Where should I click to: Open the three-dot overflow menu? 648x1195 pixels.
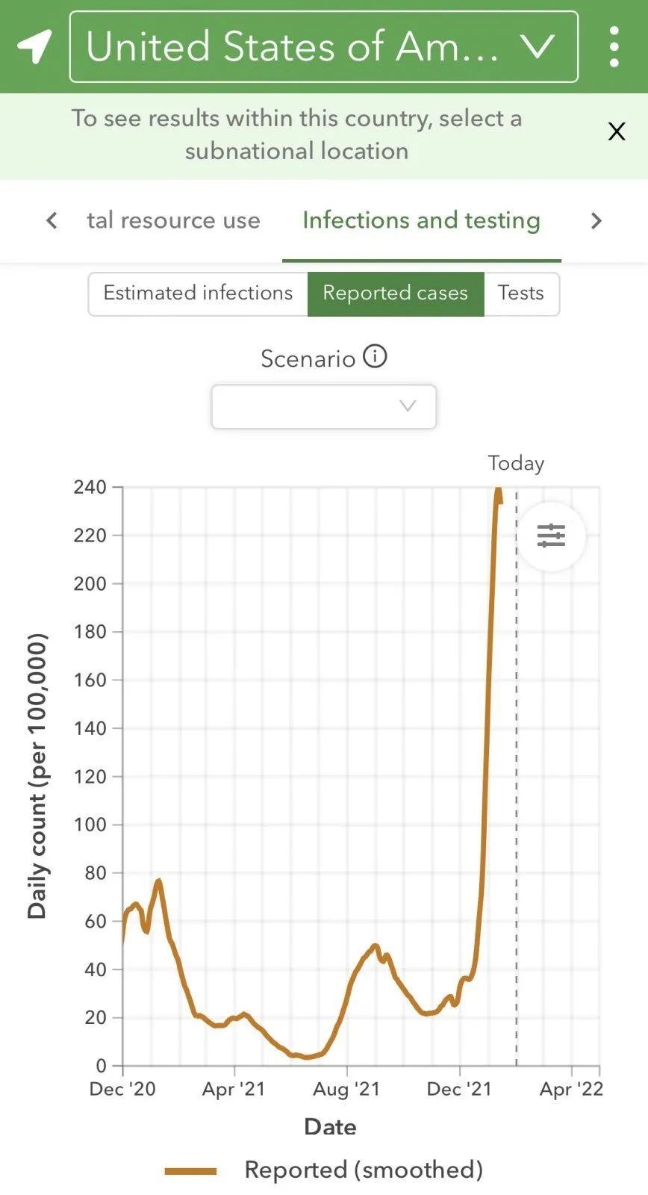[x=614, y=46]
